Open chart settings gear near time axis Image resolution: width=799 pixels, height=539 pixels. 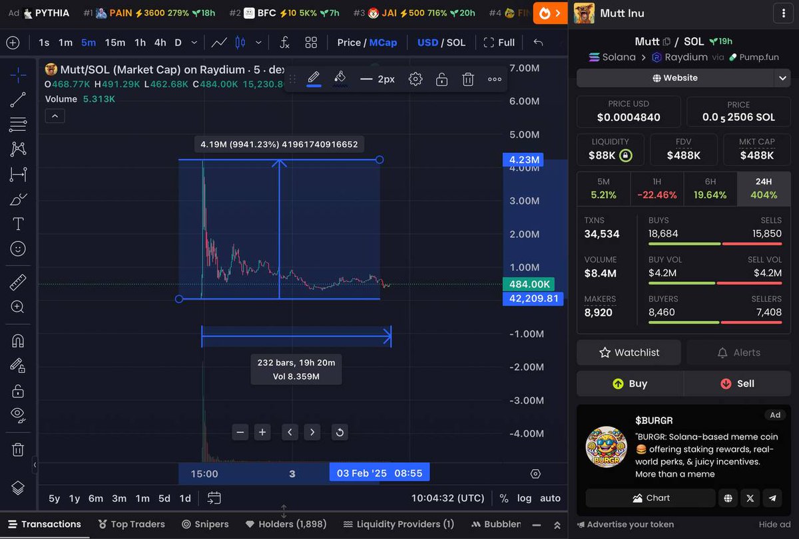pos(535,474)
